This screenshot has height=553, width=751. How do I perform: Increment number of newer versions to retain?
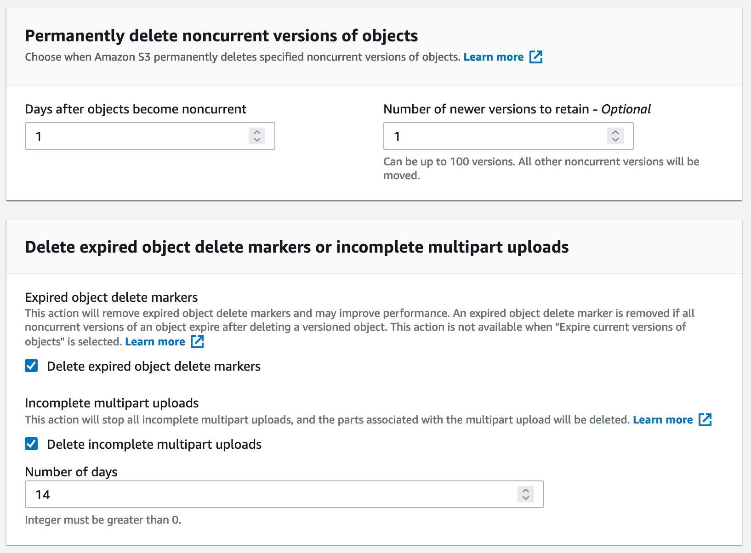tap(615, 132)
